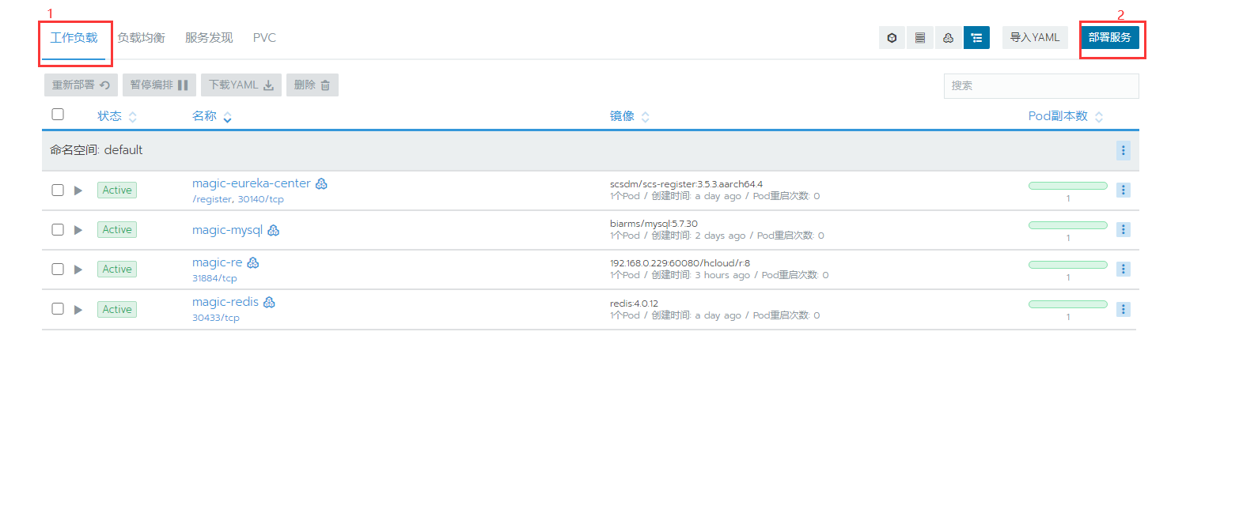Sort by the Pod副本数 column
Image resolution: width=1258 pixels, height=509 pixels.
(x=1066, y=116)
